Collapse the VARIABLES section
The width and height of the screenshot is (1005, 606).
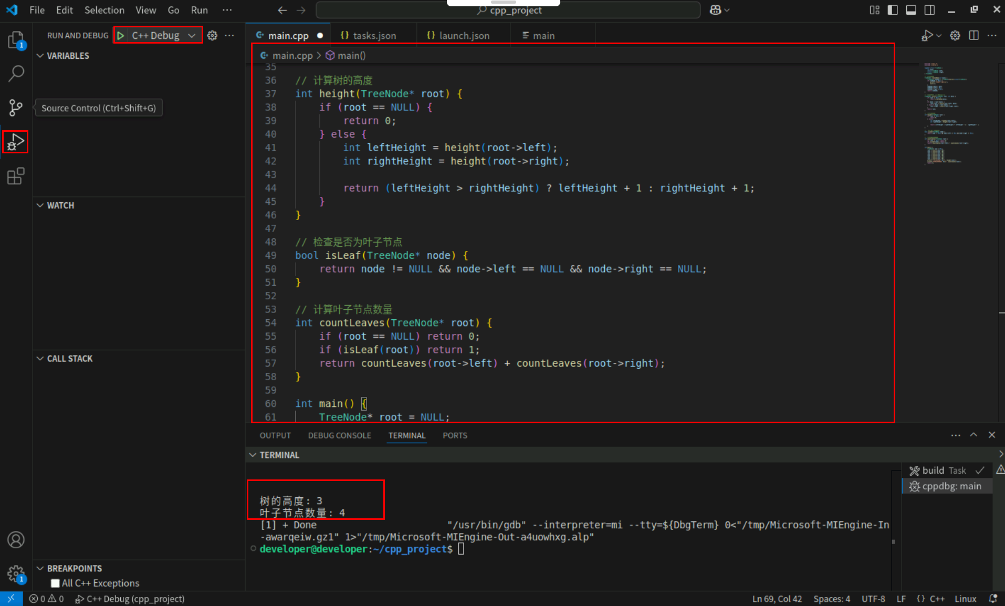pyautogui.click(x=68, y=56)
